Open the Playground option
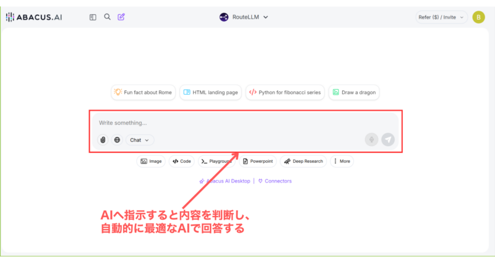The image size is (495, 263). 217,161
